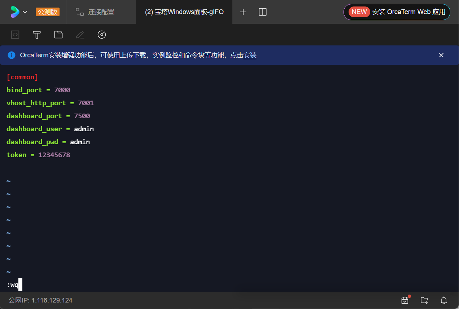Screen dimensions: 459x309
Task: Click 安装 OrcaTerm Web 应用 button
Action: tap(397, 12)
